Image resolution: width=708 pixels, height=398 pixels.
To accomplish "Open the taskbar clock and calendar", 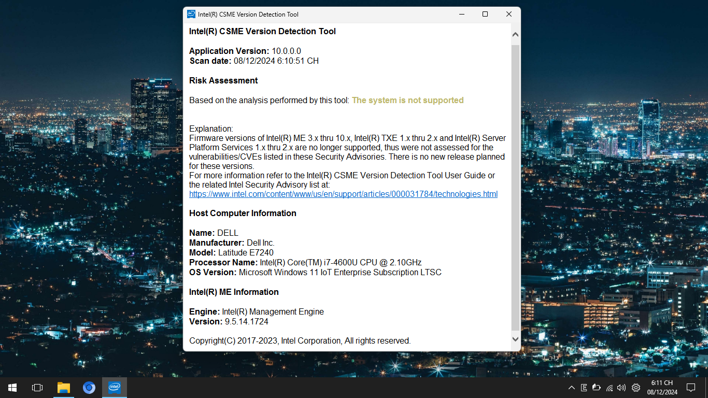I will point(662,388).
